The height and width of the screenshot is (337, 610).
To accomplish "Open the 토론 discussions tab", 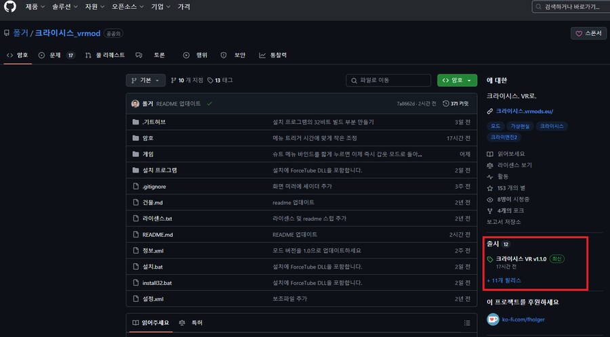I will pos(150,55).
